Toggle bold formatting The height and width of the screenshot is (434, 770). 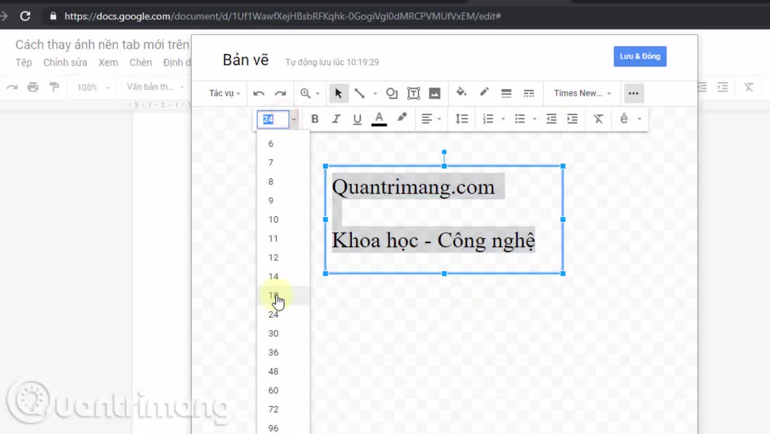click(x=315, y=119)
